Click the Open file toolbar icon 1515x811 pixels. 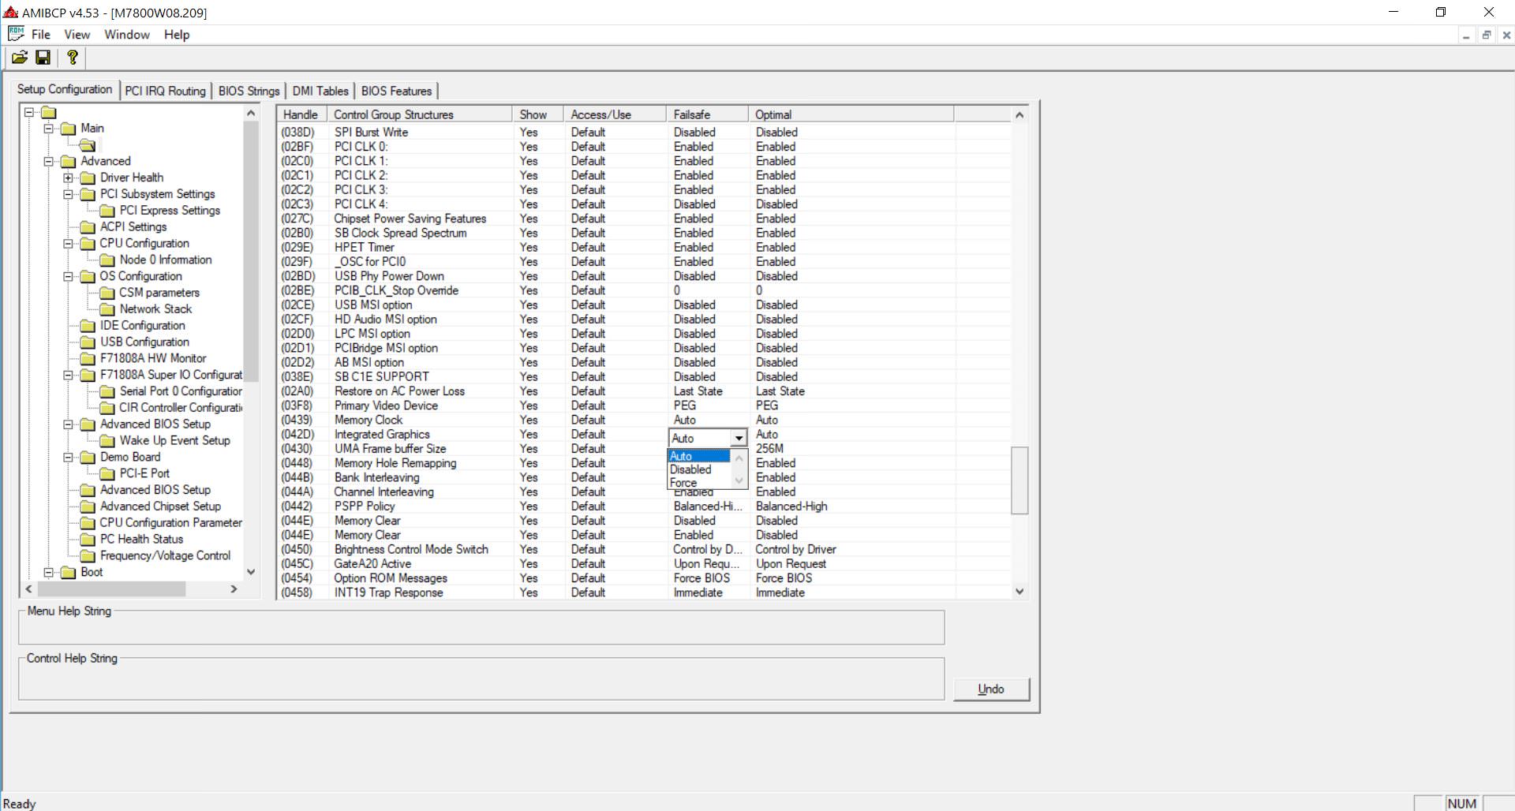(x=20, y=58)
